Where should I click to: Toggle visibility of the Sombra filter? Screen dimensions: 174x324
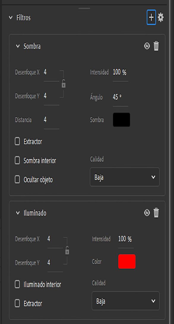pos(146,46)
